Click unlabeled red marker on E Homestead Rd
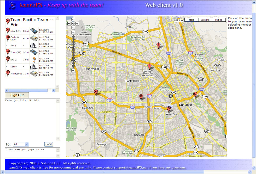The height and width of the screenshot is (174, 256). tap(96, 93)
